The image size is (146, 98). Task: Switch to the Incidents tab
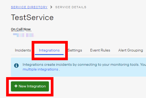23,50
